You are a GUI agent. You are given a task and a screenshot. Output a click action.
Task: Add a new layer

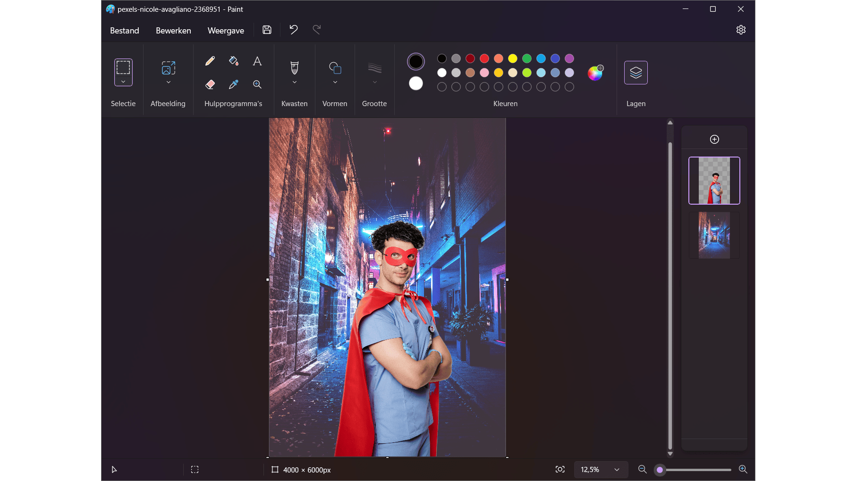pyautogui.click(x=714, y=139)
